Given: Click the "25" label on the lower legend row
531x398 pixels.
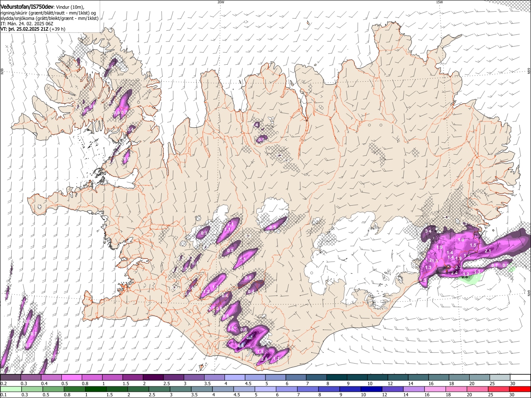Looking at the screenshot, I should pyautogui.click(x=492, y=395).
